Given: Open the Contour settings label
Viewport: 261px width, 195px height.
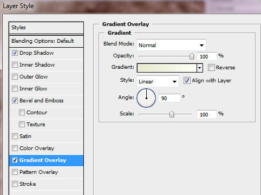Looking at the screenshot, I should [37, 113].
